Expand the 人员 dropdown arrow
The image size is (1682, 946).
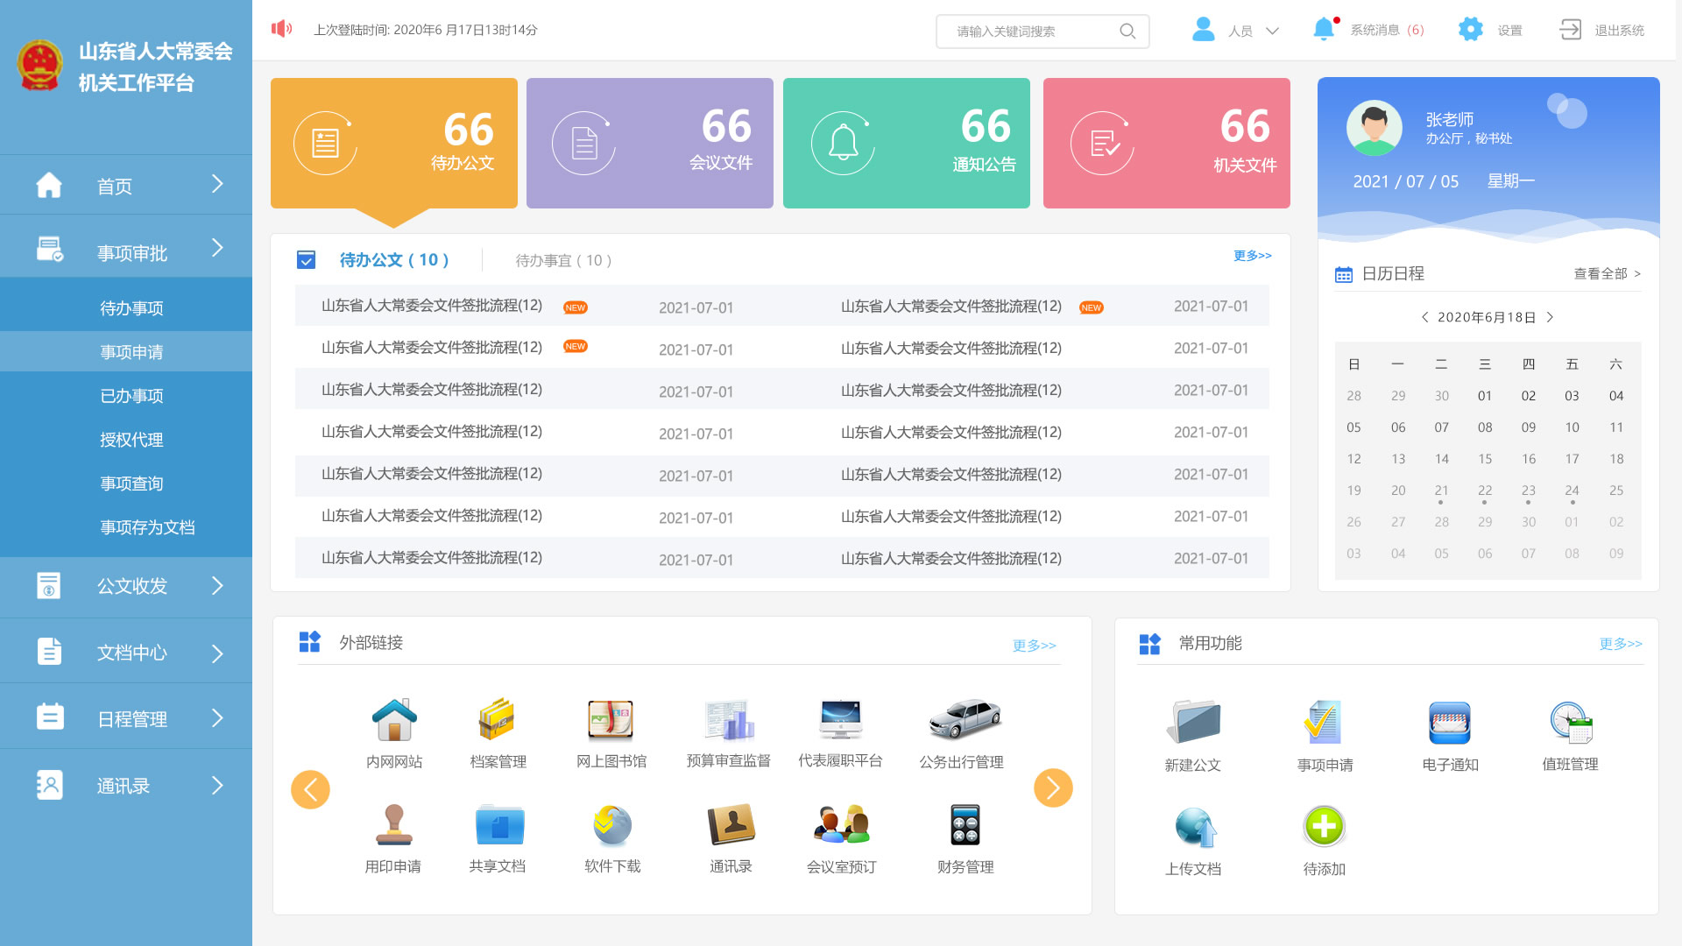[x=1272, y=31]
